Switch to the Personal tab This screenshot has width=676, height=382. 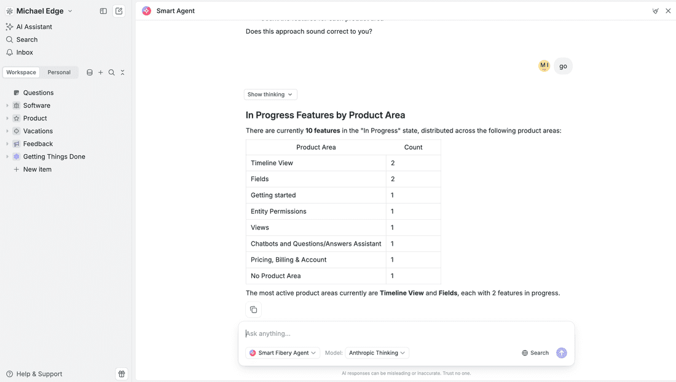[59, 72]
